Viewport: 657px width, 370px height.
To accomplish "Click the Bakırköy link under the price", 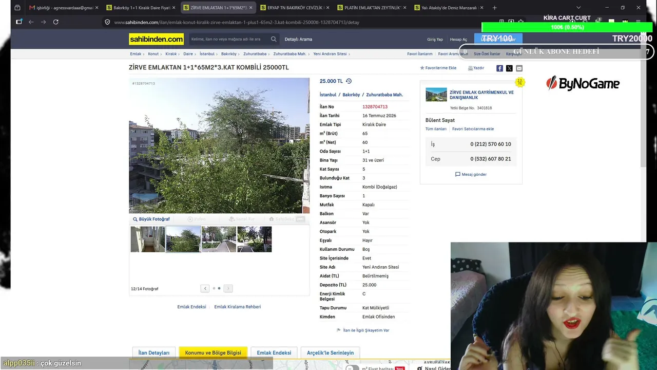I will (x=351, y=95).
